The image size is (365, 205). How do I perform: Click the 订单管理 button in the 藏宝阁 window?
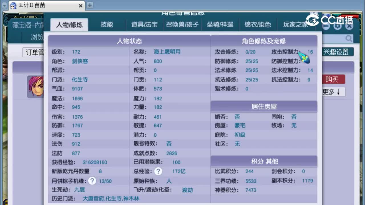33,52
